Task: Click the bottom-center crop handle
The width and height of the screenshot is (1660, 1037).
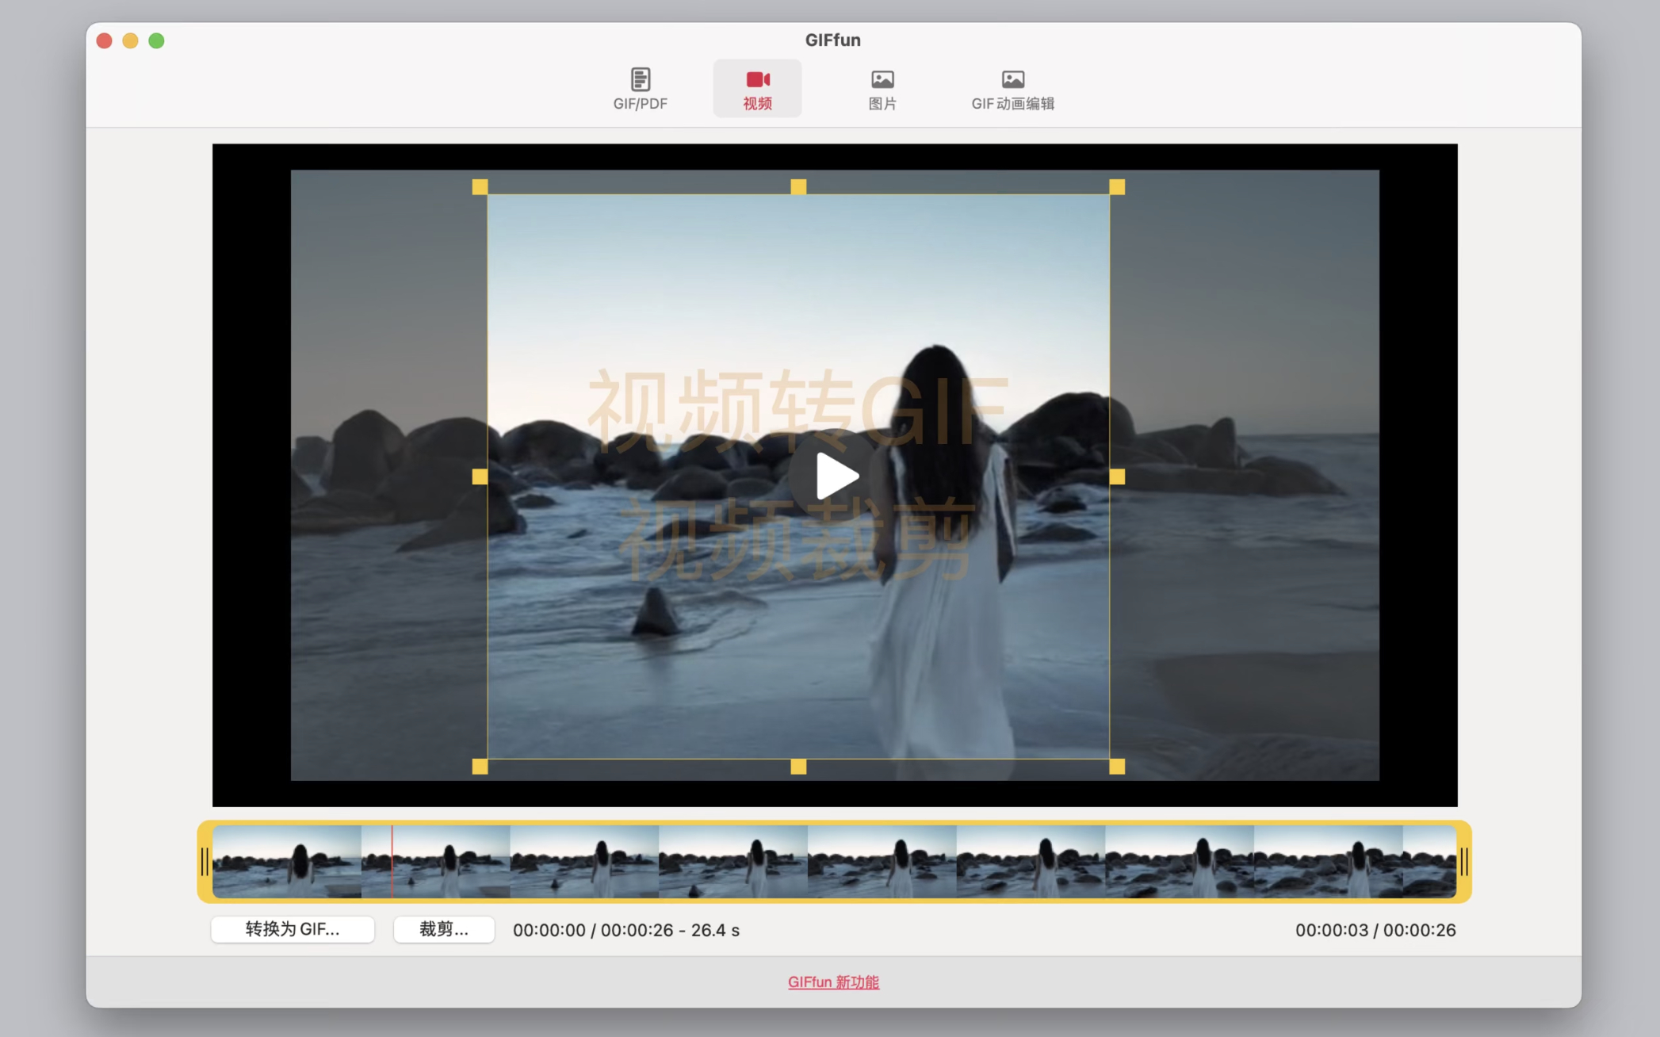Action: pos(798,767)
